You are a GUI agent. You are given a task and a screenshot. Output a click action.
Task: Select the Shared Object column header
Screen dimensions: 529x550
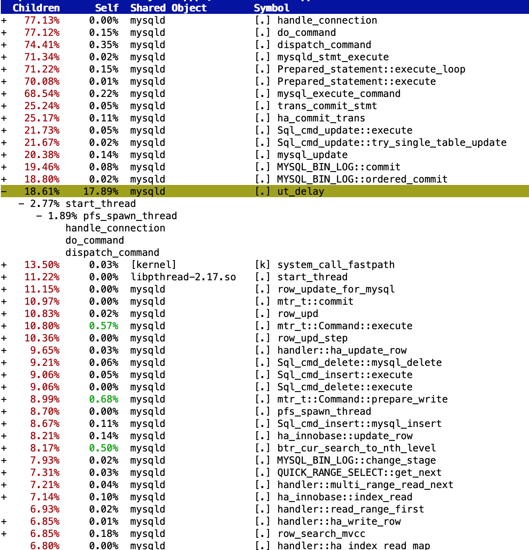tap(169, 8)
